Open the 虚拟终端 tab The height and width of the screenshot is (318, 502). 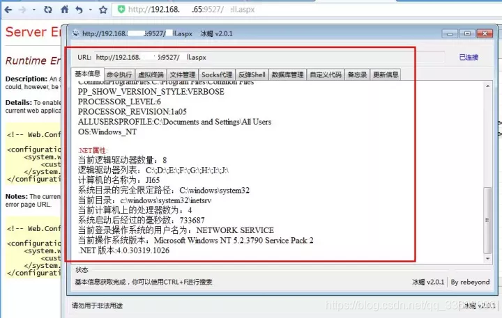point(151,74)
